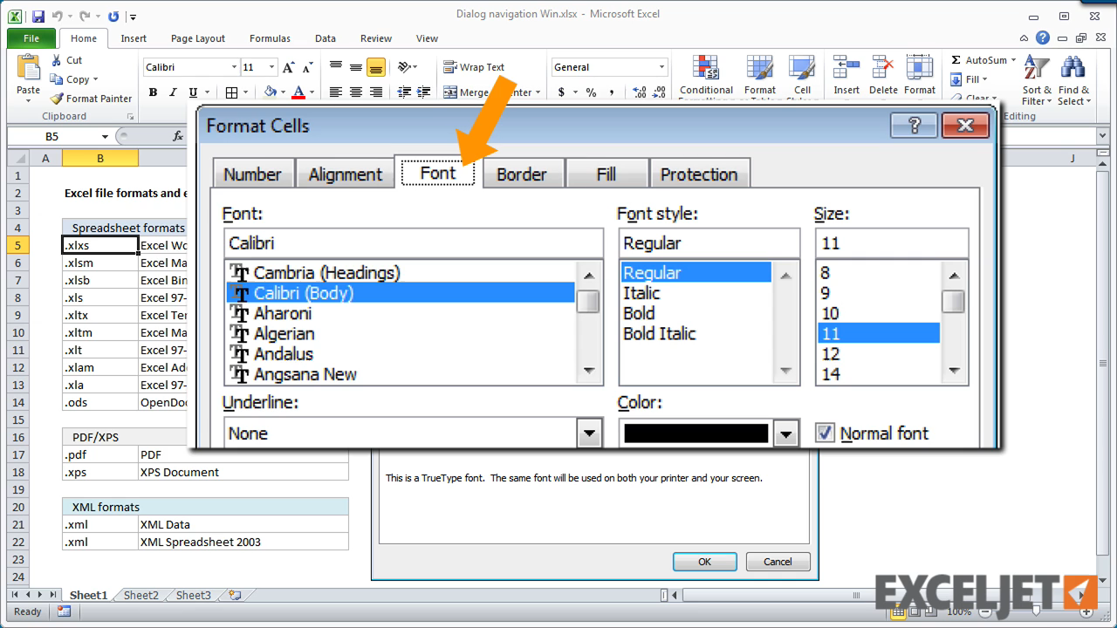The image size is (1117, 628).
Task: Apply fill color paint bucket
Action: point(270,92)
